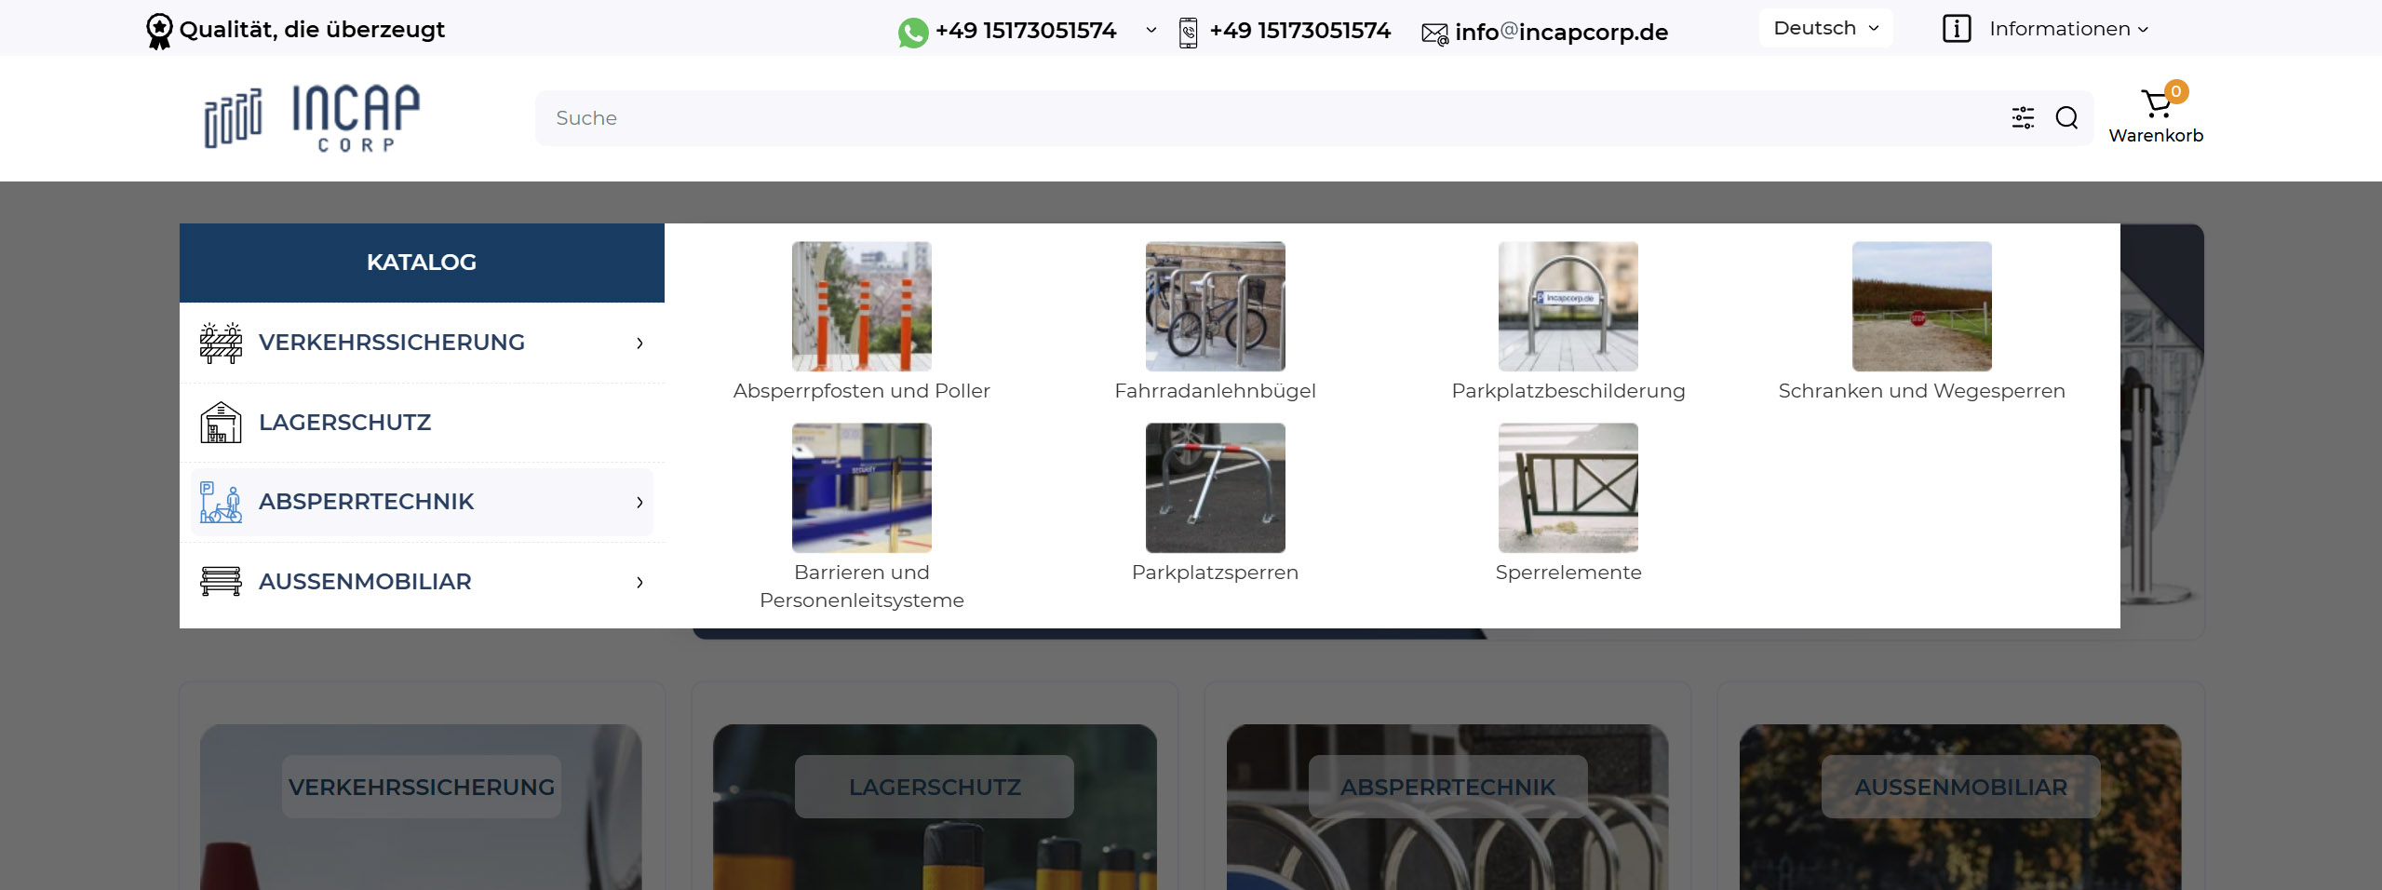This screenshot has width=2382, height=890.
Task: Click the Verkehrssicherung barrier icon
Action: pyautogui.click(x=221, y=343)
